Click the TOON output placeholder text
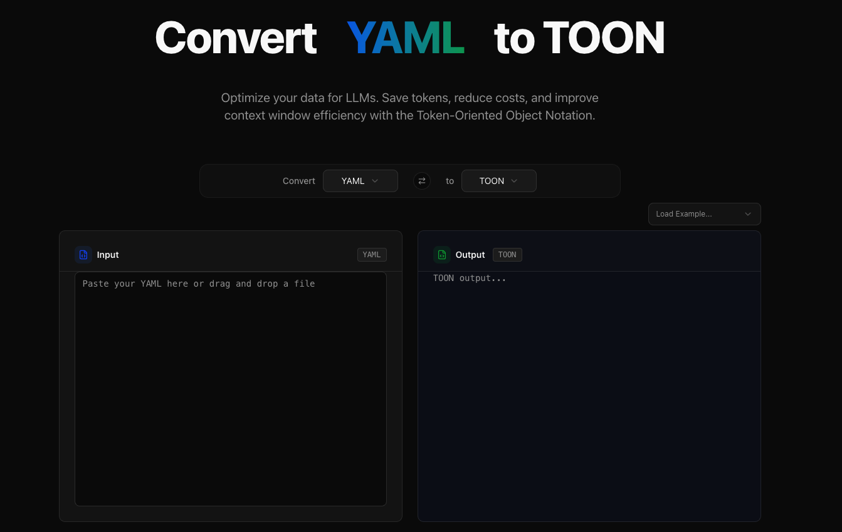The height and width of the screenshot is (532, 842). [470, 278]
